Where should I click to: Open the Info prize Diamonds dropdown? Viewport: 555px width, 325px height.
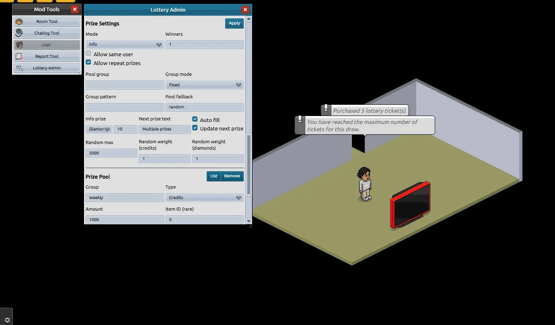pos(99,129)
